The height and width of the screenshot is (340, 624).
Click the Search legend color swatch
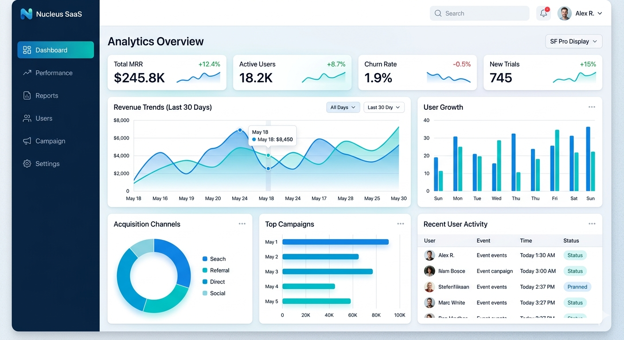tap(205, 259)
